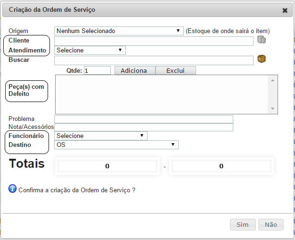Click the parts list scrollbar up arrow
Image resolution: width=295 pixels, height=240 pixels.
[272, 81]
